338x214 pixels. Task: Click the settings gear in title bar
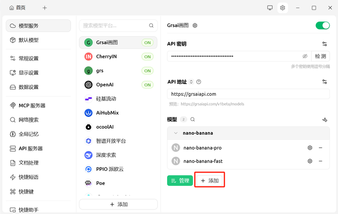point(283,8)
